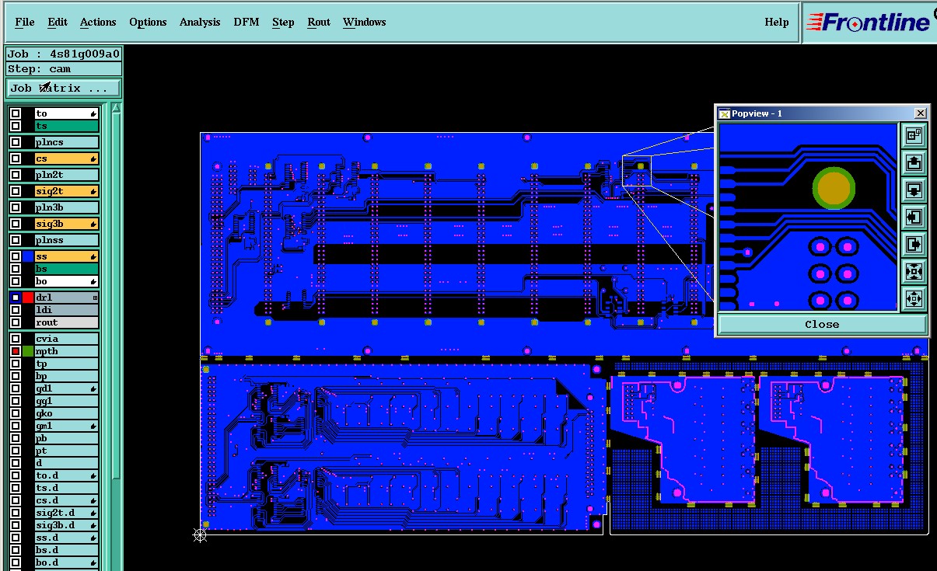This screenshot has height=571, width=937.
Task: Click the Frontline logo
Action: pos(869,23)
